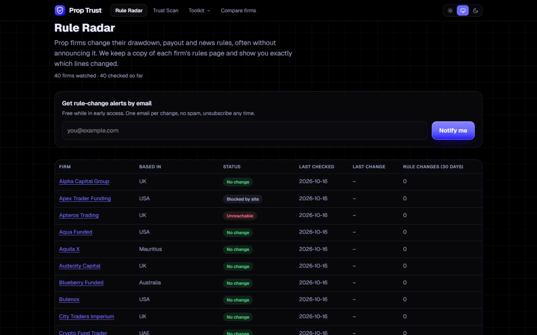This screenshot has width=537, height=335.
Task: Click No change badge for Aqua Funded
Action: pyautogui.click(x=238, y=232)
